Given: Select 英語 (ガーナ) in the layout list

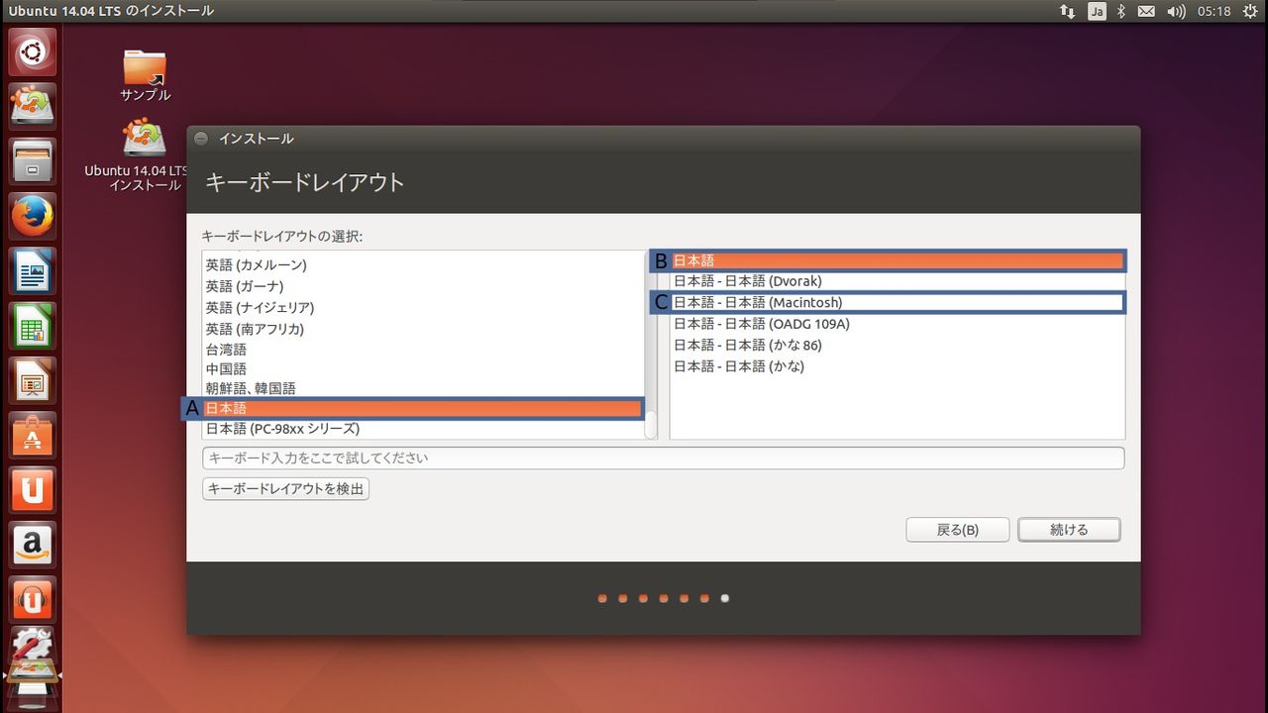Looking at the screenshot, I should click(423, 286).
